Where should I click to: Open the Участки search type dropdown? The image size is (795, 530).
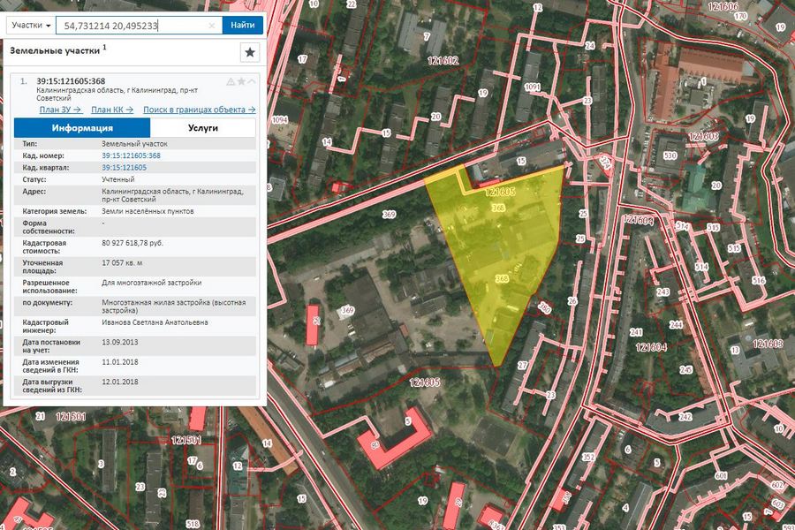[30, 26]
